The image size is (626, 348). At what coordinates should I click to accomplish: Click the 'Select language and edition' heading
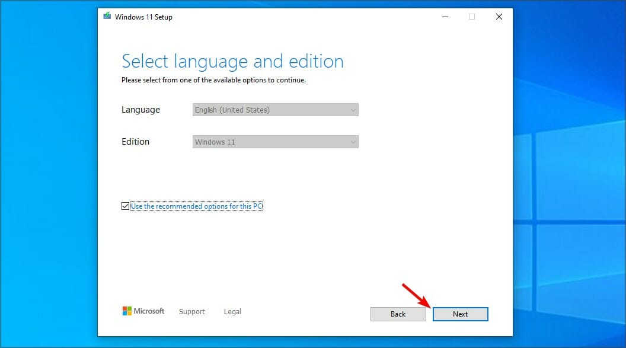tap(232, 62)
